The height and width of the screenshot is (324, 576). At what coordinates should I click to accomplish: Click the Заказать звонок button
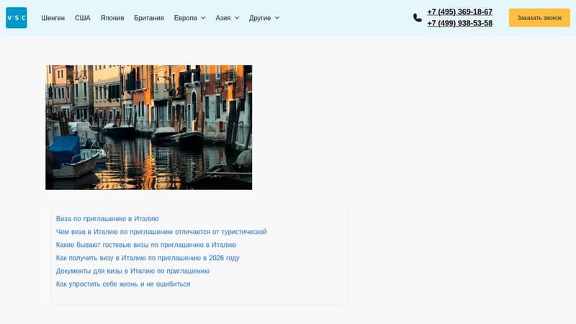tap(539, 17)
